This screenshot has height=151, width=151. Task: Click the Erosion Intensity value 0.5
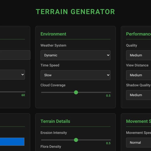pyautogui.click(x=108, y=143)
